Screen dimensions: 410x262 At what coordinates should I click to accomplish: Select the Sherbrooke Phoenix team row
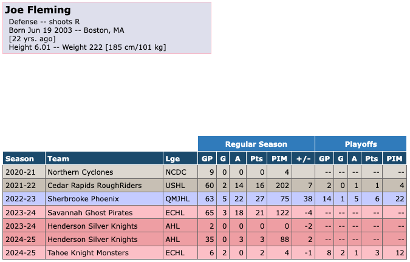coord(79,199)
